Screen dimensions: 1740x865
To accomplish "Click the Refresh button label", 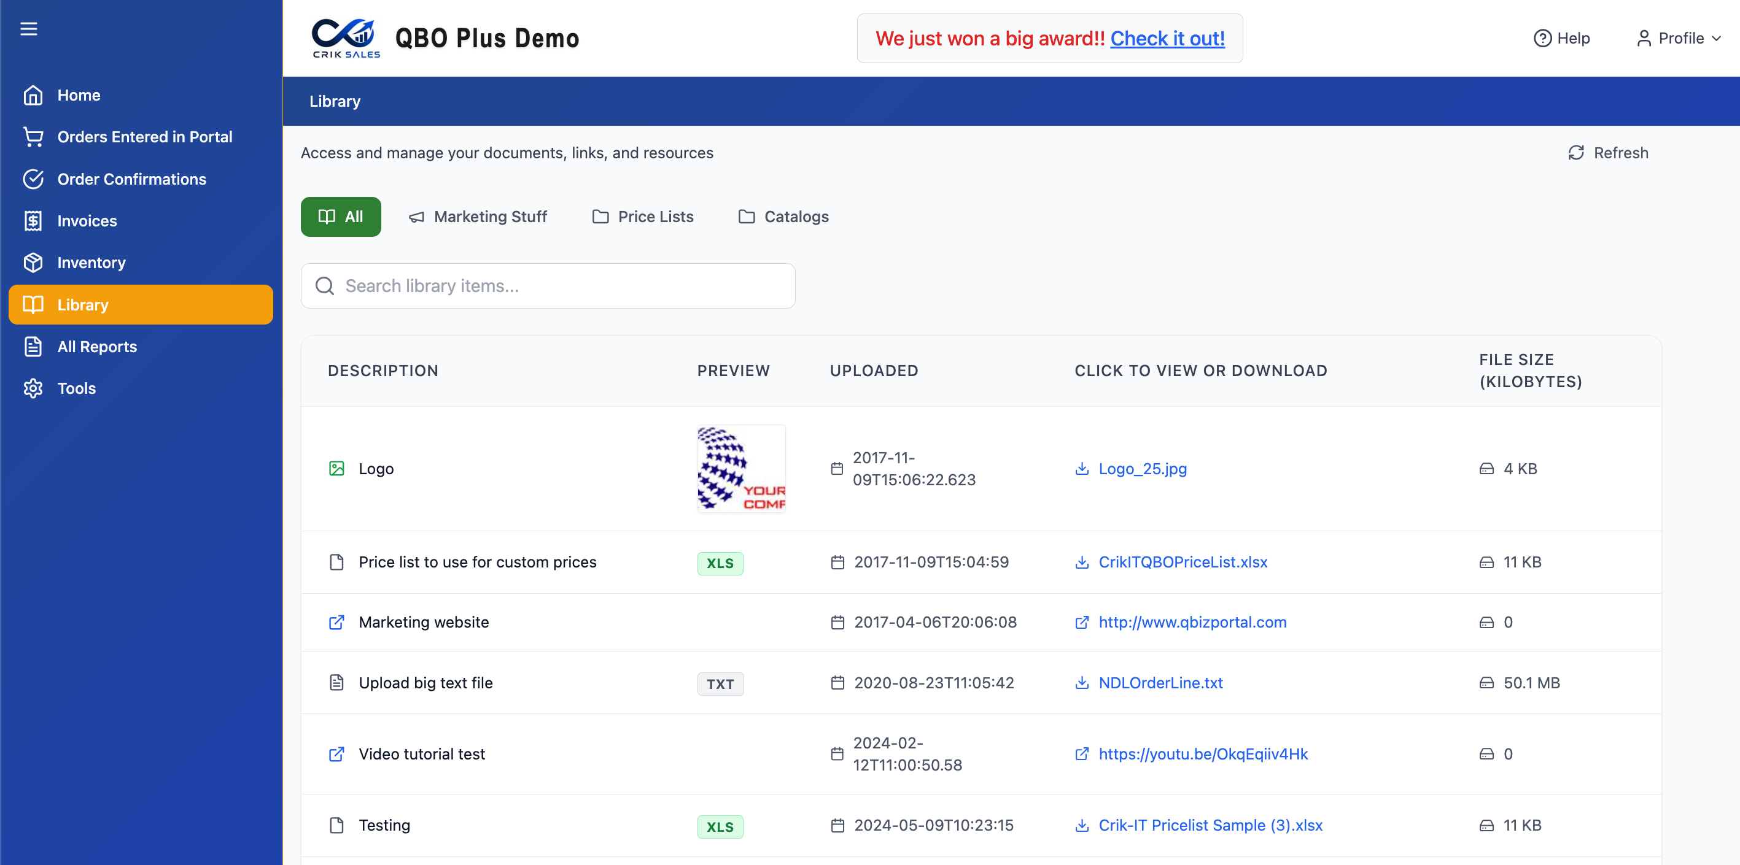I will [x=1621, y=153].
